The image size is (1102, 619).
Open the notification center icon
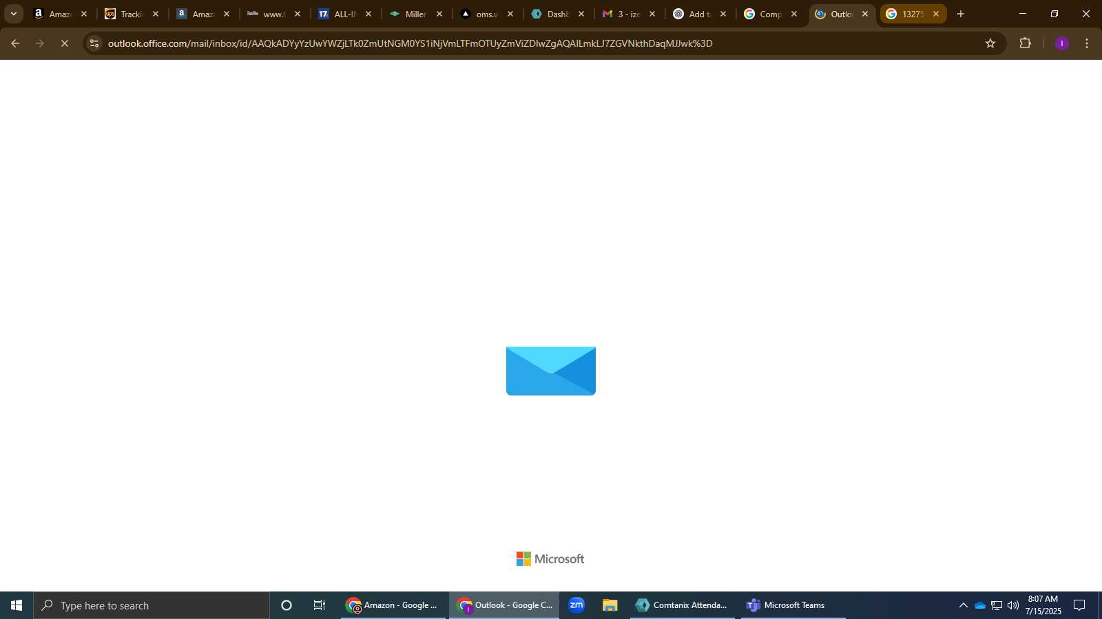[1080, 605]
